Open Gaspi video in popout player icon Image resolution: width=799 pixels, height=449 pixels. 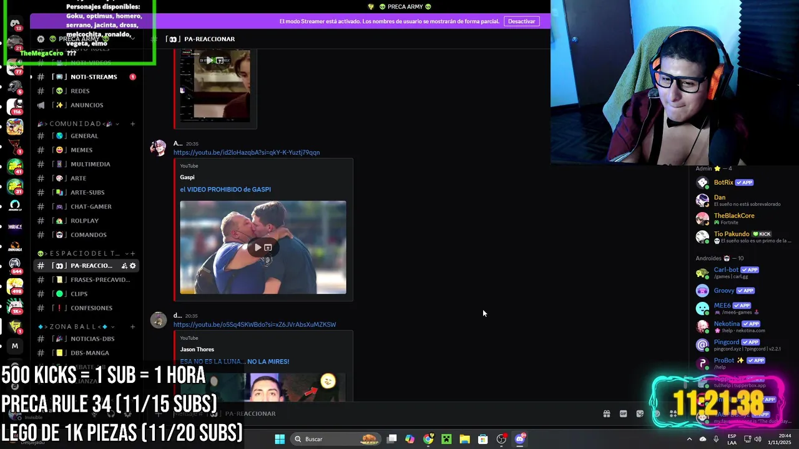click(268, 248)
